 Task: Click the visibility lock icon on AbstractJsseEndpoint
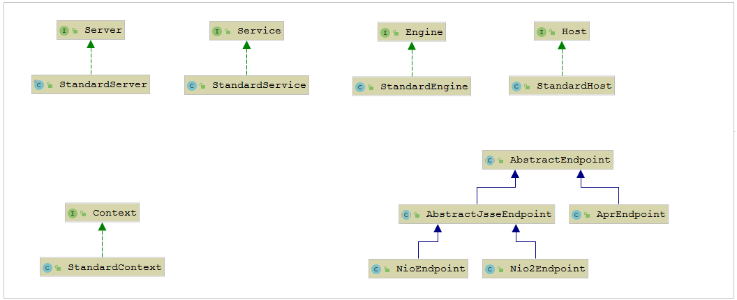(417, 215)
